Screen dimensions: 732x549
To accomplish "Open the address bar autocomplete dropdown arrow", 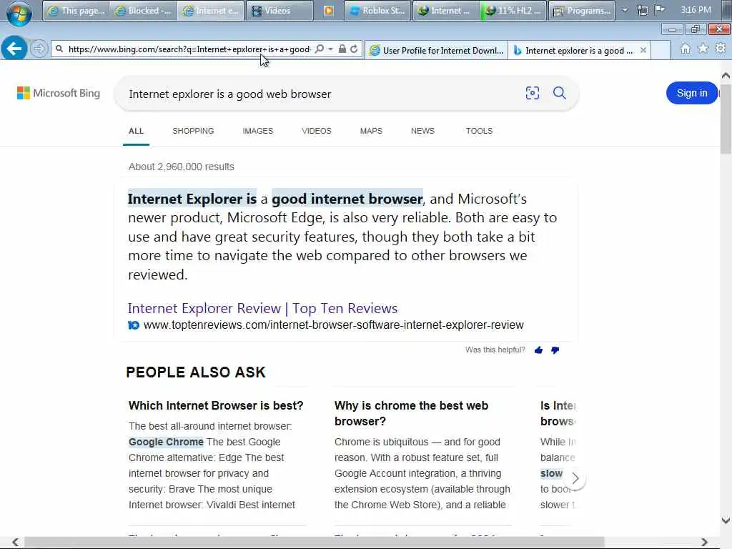I will (x=330, y=49).
